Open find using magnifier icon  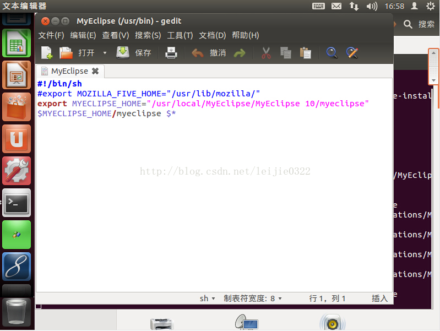pos(332,53)
